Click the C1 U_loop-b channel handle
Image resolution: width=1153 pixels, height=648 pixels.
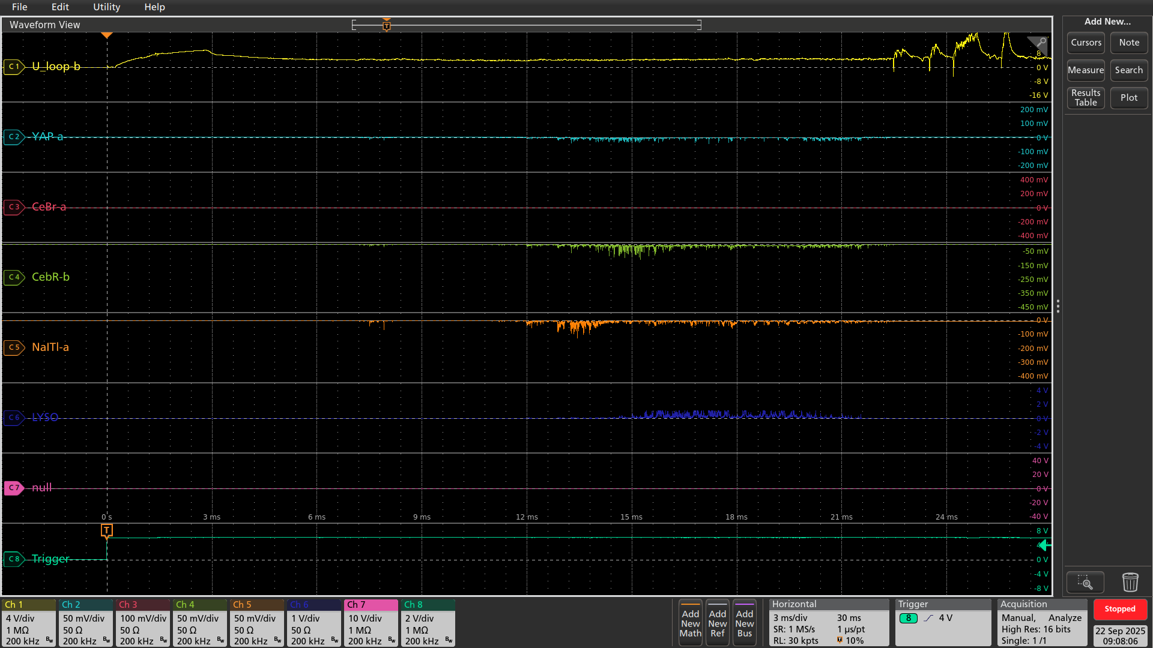(13, 67)
